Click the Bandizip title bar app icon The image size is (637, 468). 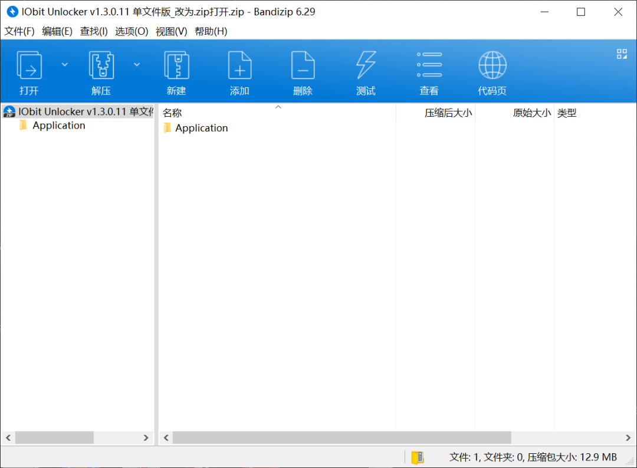[x=12, y=12]
